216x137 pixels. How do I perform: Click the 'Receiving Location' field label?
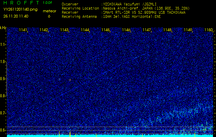[80, 9]
